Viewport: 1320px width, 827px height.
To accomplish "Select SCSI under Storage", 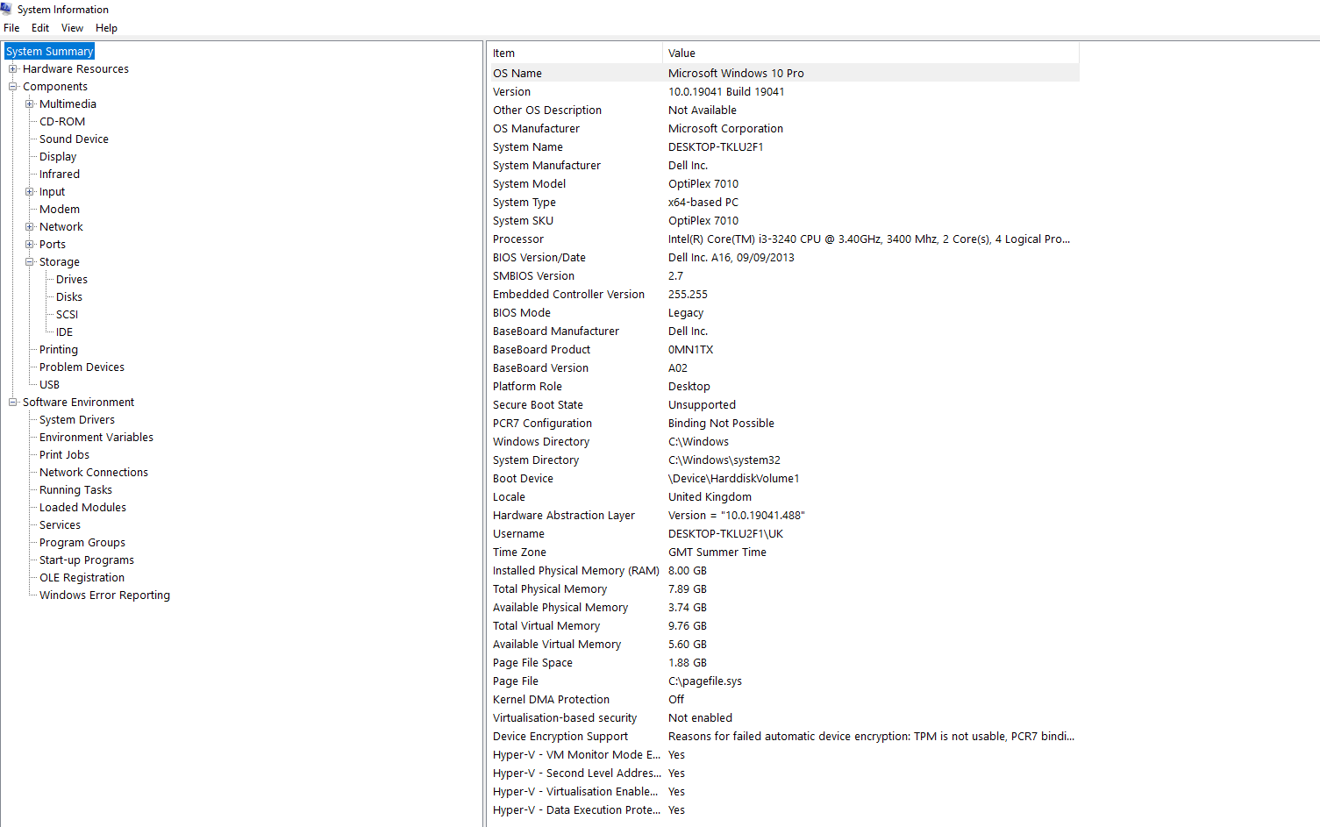I will tap(67, 315).
